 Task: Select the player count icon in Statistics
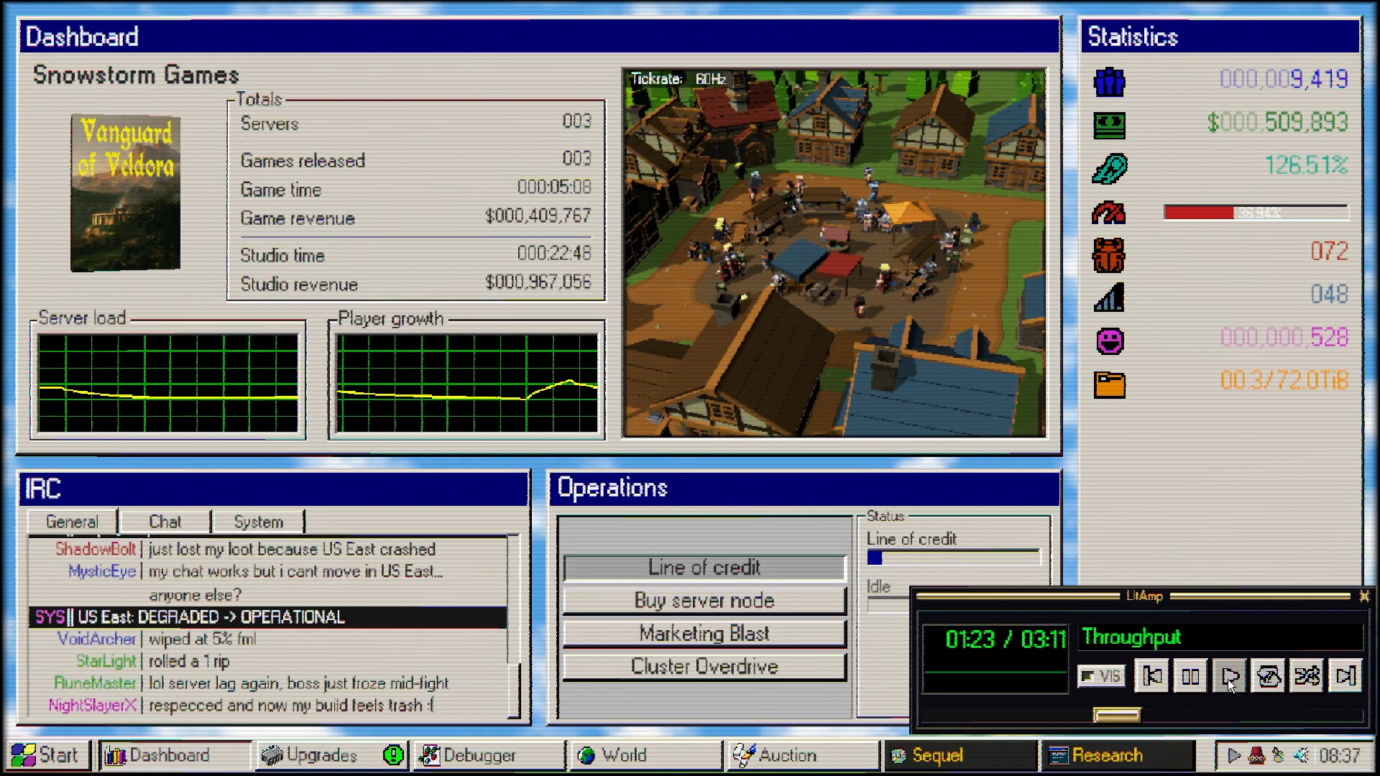1108,83
